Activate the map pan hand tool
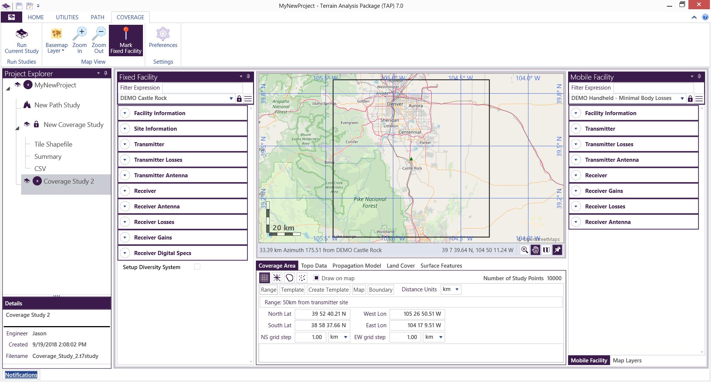This screenshot has height=382, width=711. (535, 250)
